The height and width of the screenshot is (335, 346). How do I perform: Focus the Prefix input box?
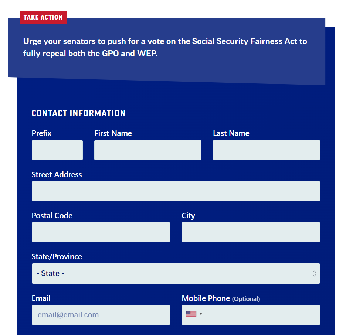[57, 150]
